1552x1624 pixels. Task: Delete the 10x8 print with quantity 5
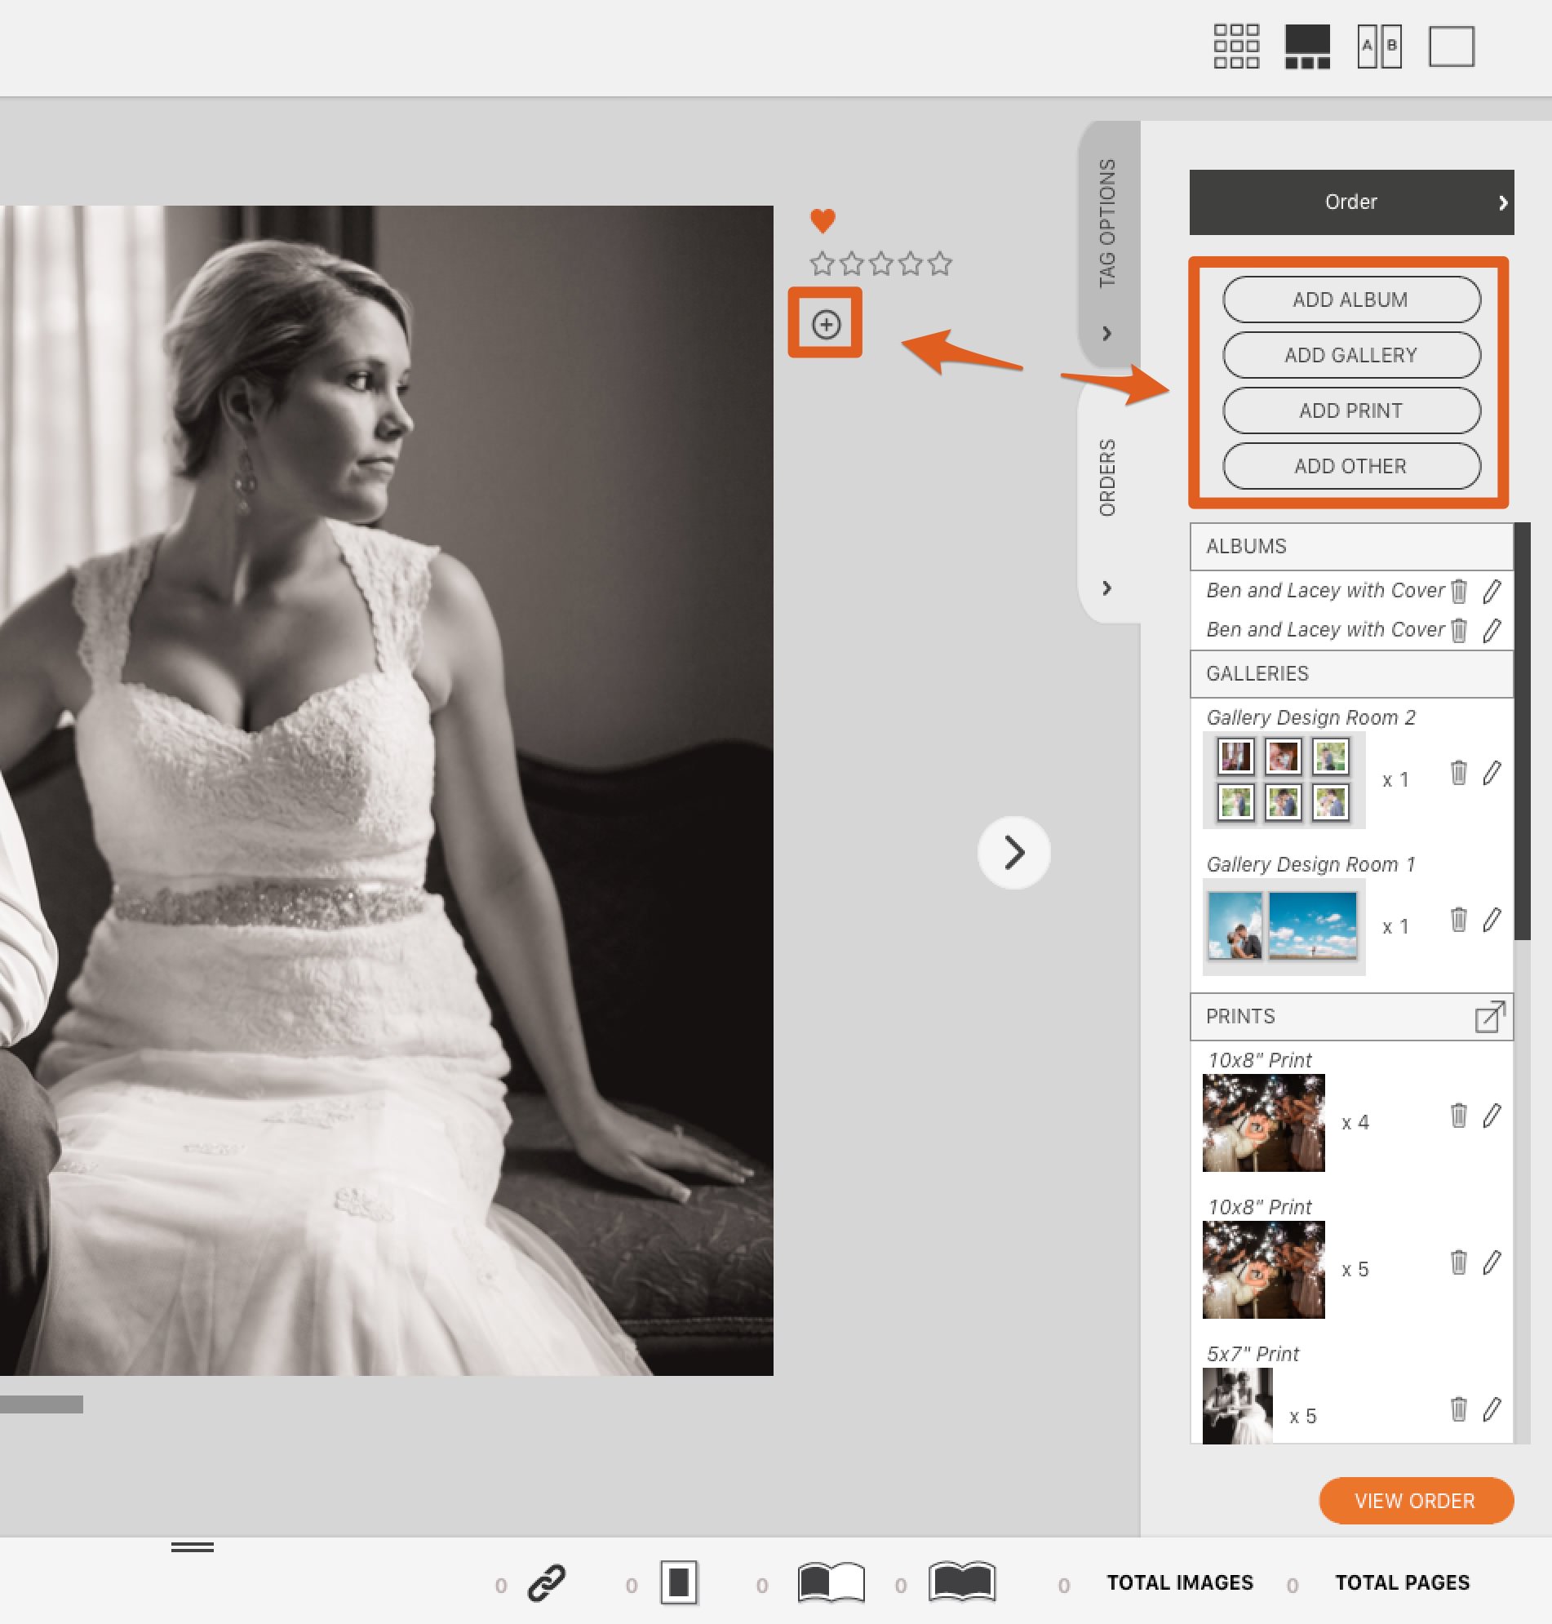[x=1458, y=1262]
